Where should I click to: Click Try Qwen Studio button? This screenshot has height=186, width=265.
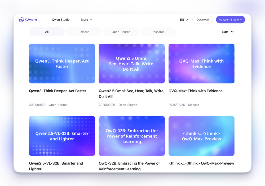(x=230, y=20)
